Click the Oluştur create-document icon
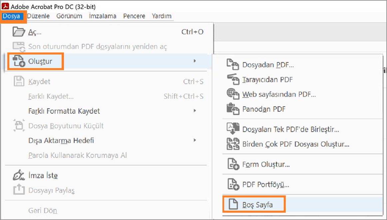The image size is (387, 220). (18, 61)
